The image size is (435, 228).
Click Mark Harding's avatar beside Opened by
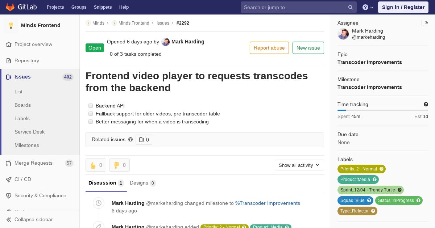[165, 42]
